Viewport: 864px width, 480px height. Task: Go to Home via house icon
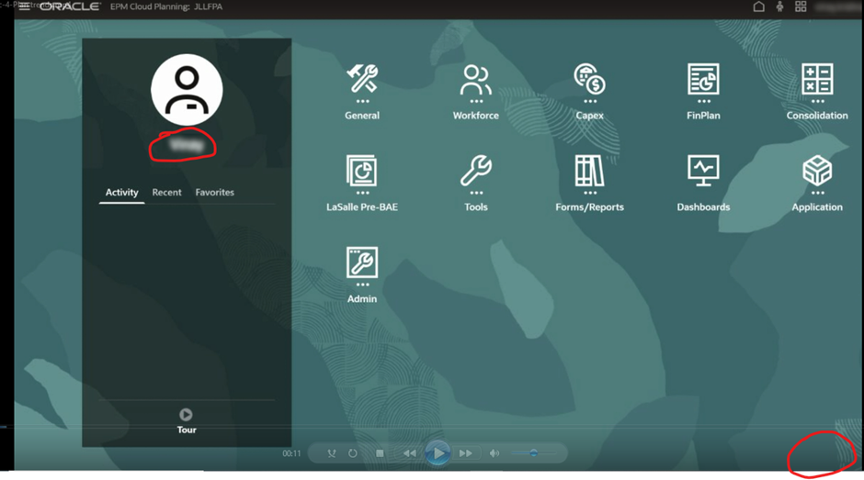point(758,6)
